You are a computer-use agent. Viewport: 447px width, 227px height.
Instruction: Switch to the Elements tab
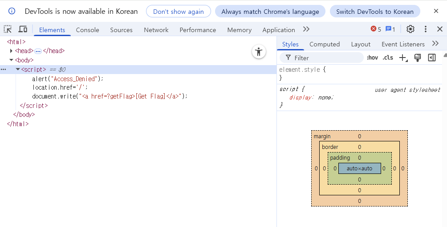click(52, 30)
